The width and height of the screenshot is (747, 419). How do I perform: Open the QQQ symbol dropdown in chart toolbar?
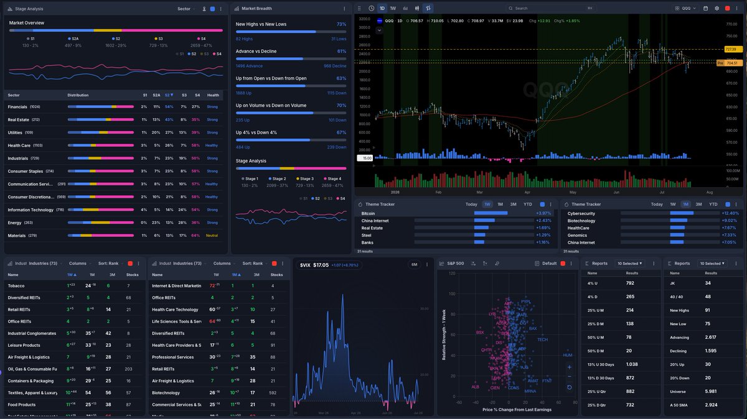tap(686, 8)
